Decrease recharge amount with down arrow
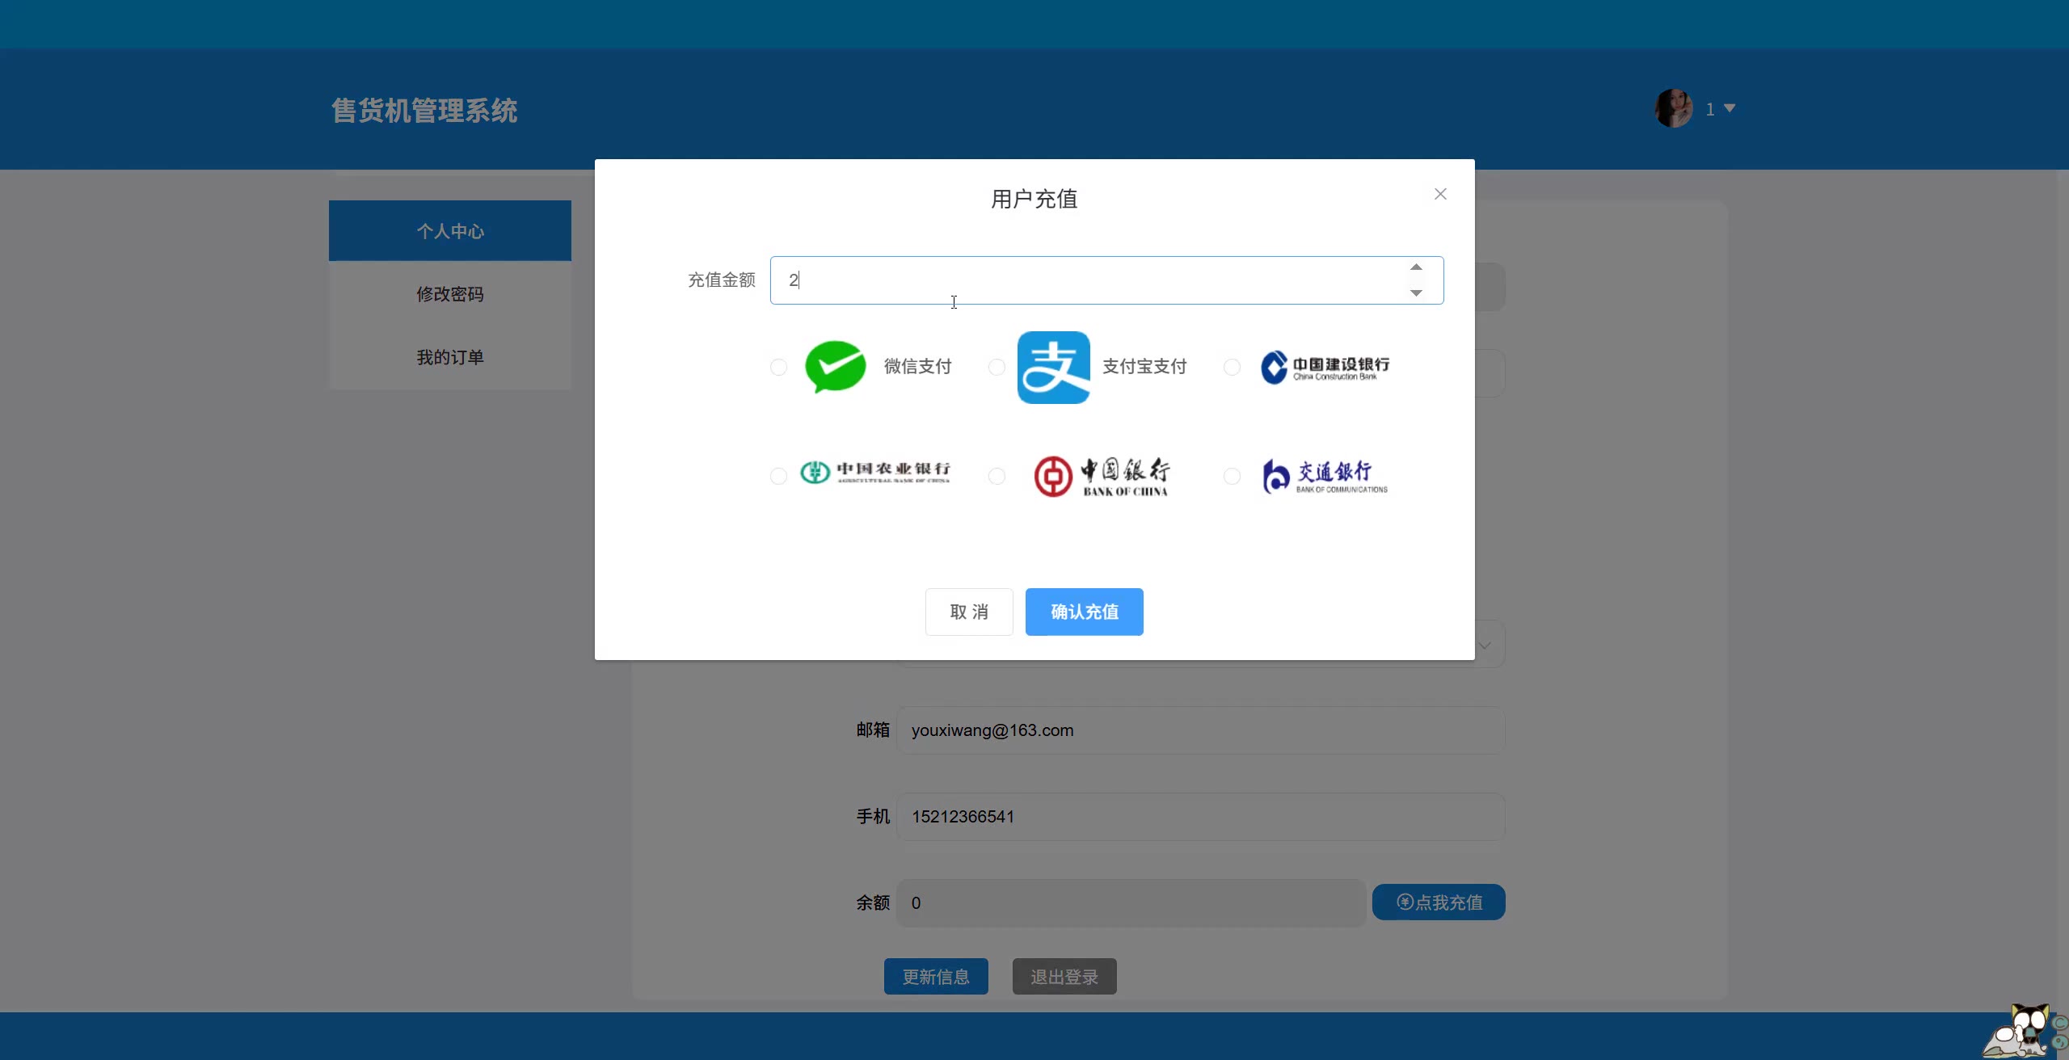This screenshot has height=1060, width=2069. pyautogui.click(x=1416, y=293)
